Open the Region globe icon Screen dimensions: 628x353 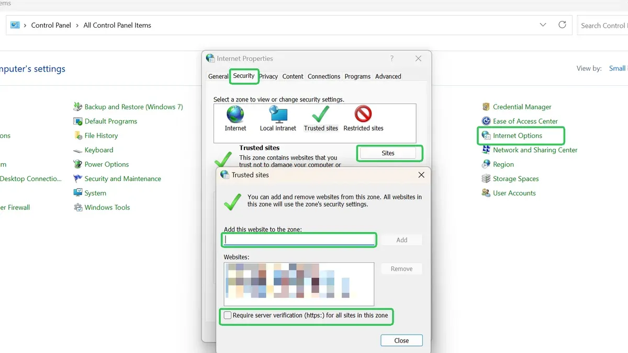pos(486,164)
